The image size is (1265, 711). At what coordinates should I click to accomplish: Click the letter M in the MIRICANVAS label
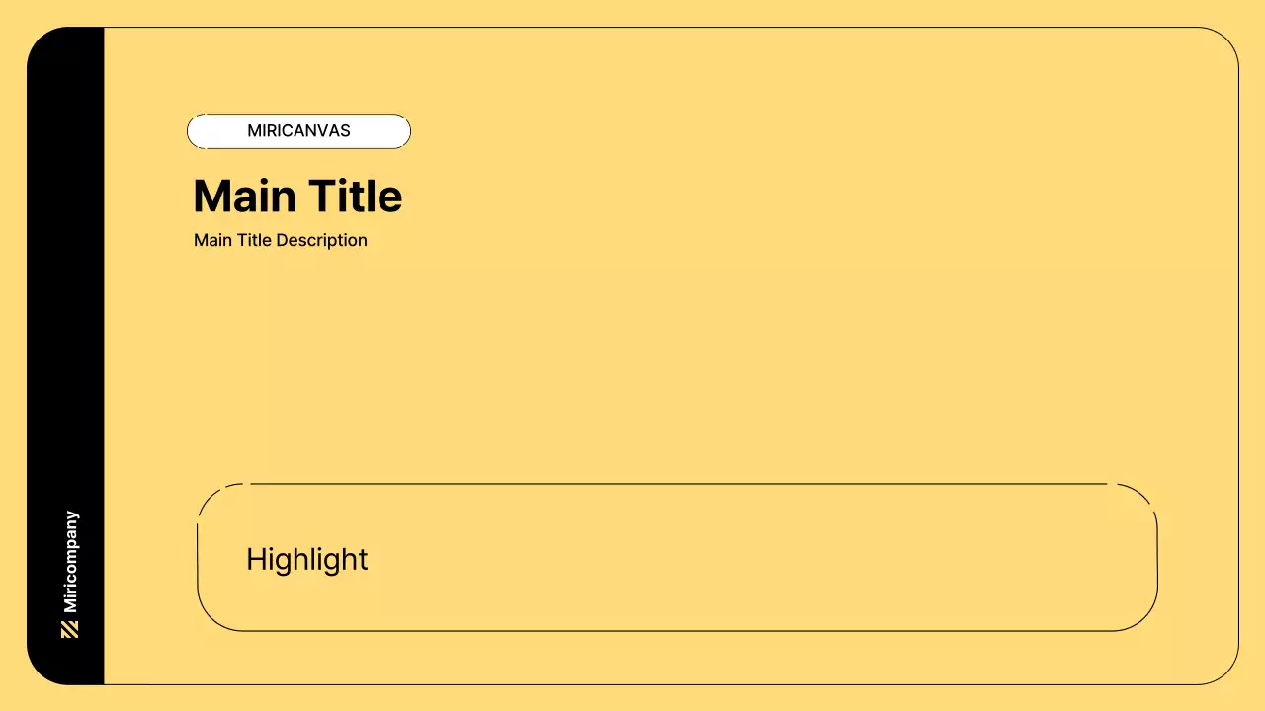[x=254, y=131]
